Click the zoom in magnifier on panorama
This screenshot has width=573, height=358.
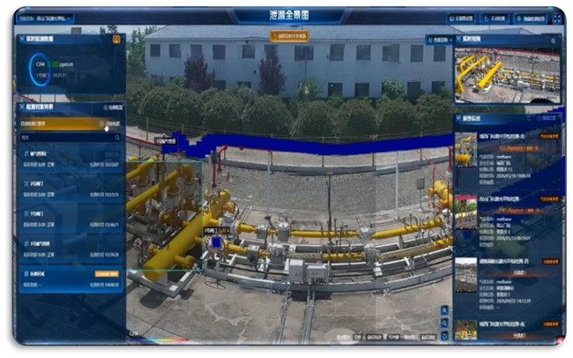(x=444, y=311)
